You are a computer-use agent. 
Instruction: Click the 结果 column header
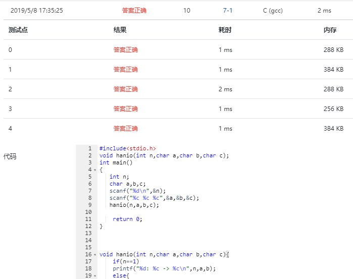(x=120, y=30)
